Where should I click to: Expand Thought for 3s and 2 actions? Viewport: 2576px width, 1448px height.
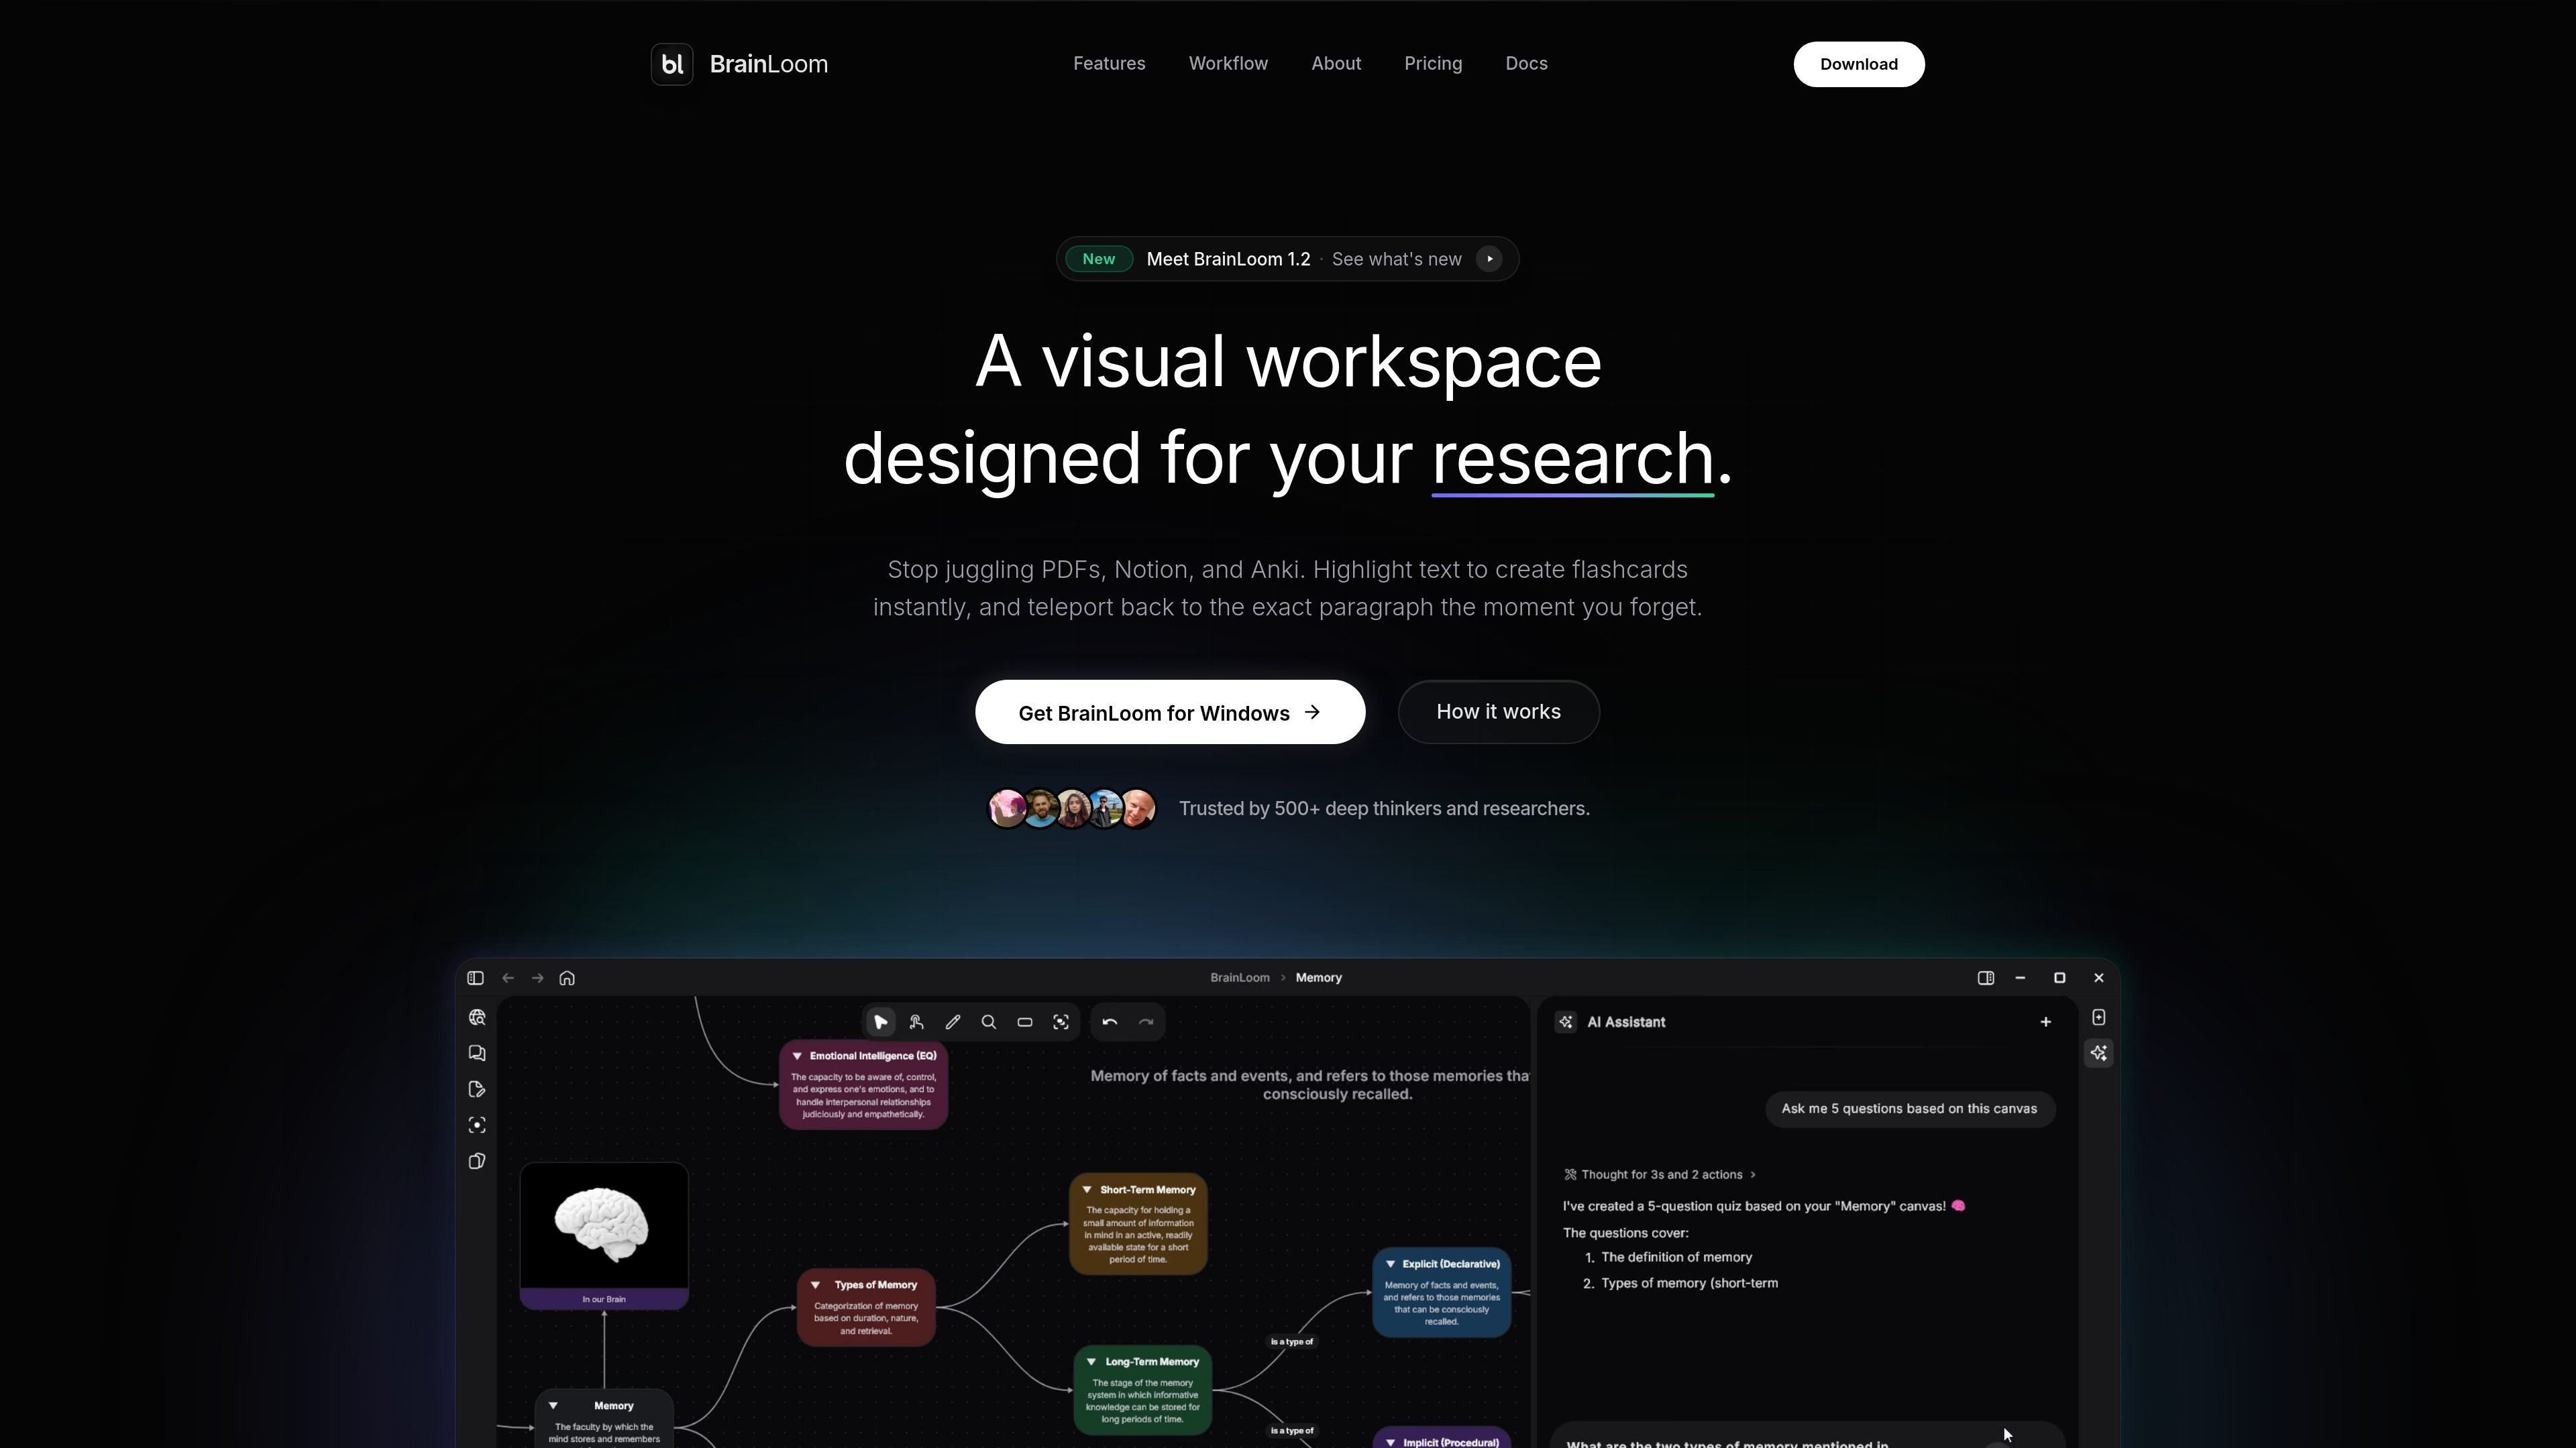1660,1174
